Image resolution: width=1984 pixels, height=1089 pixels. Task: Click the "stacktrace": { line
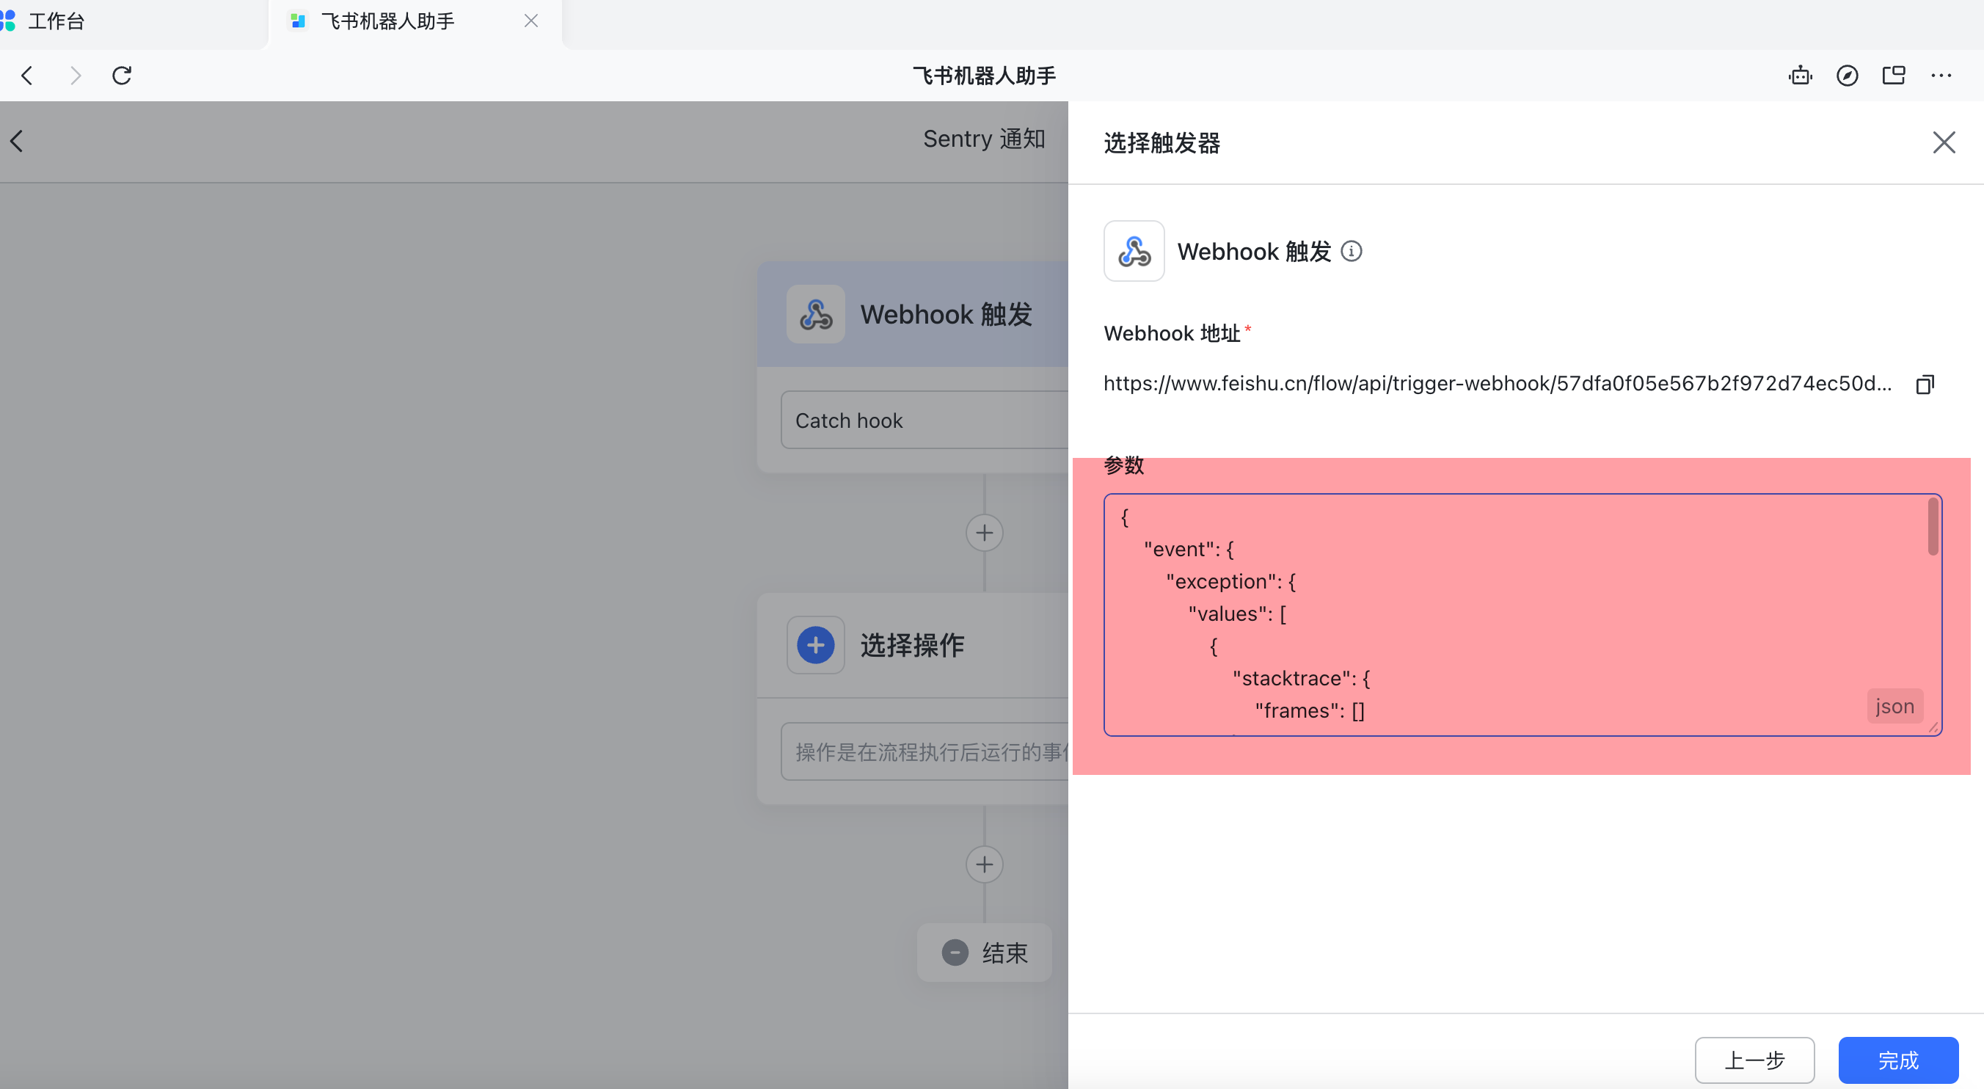point(1301,679)
